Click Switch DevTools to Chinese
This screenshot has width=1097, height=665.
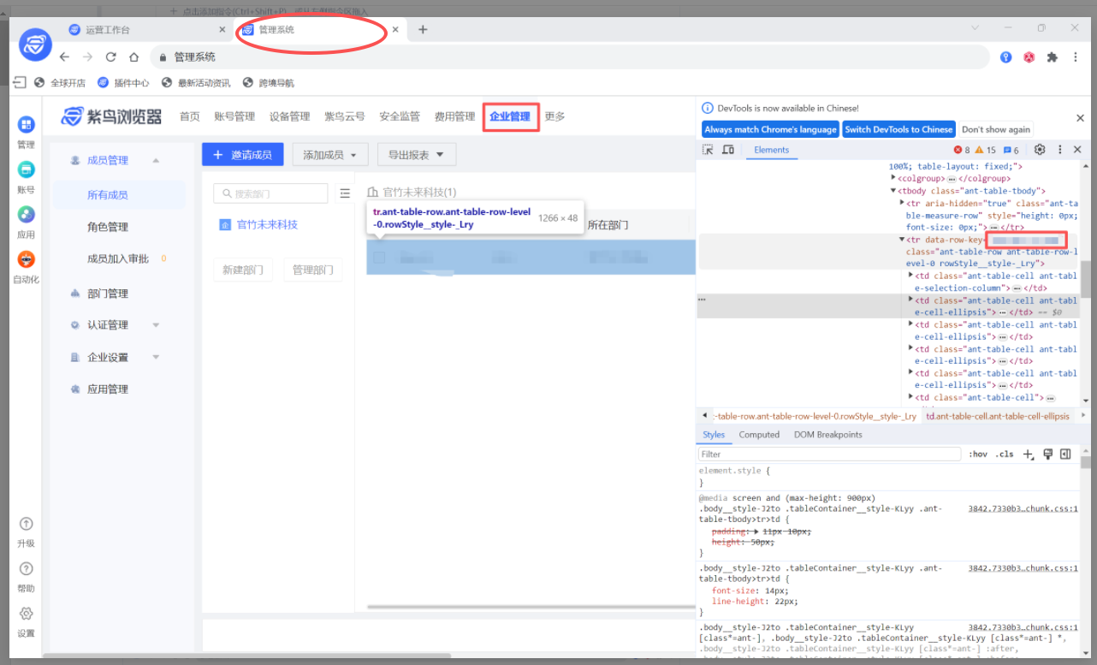coord(898,129)
